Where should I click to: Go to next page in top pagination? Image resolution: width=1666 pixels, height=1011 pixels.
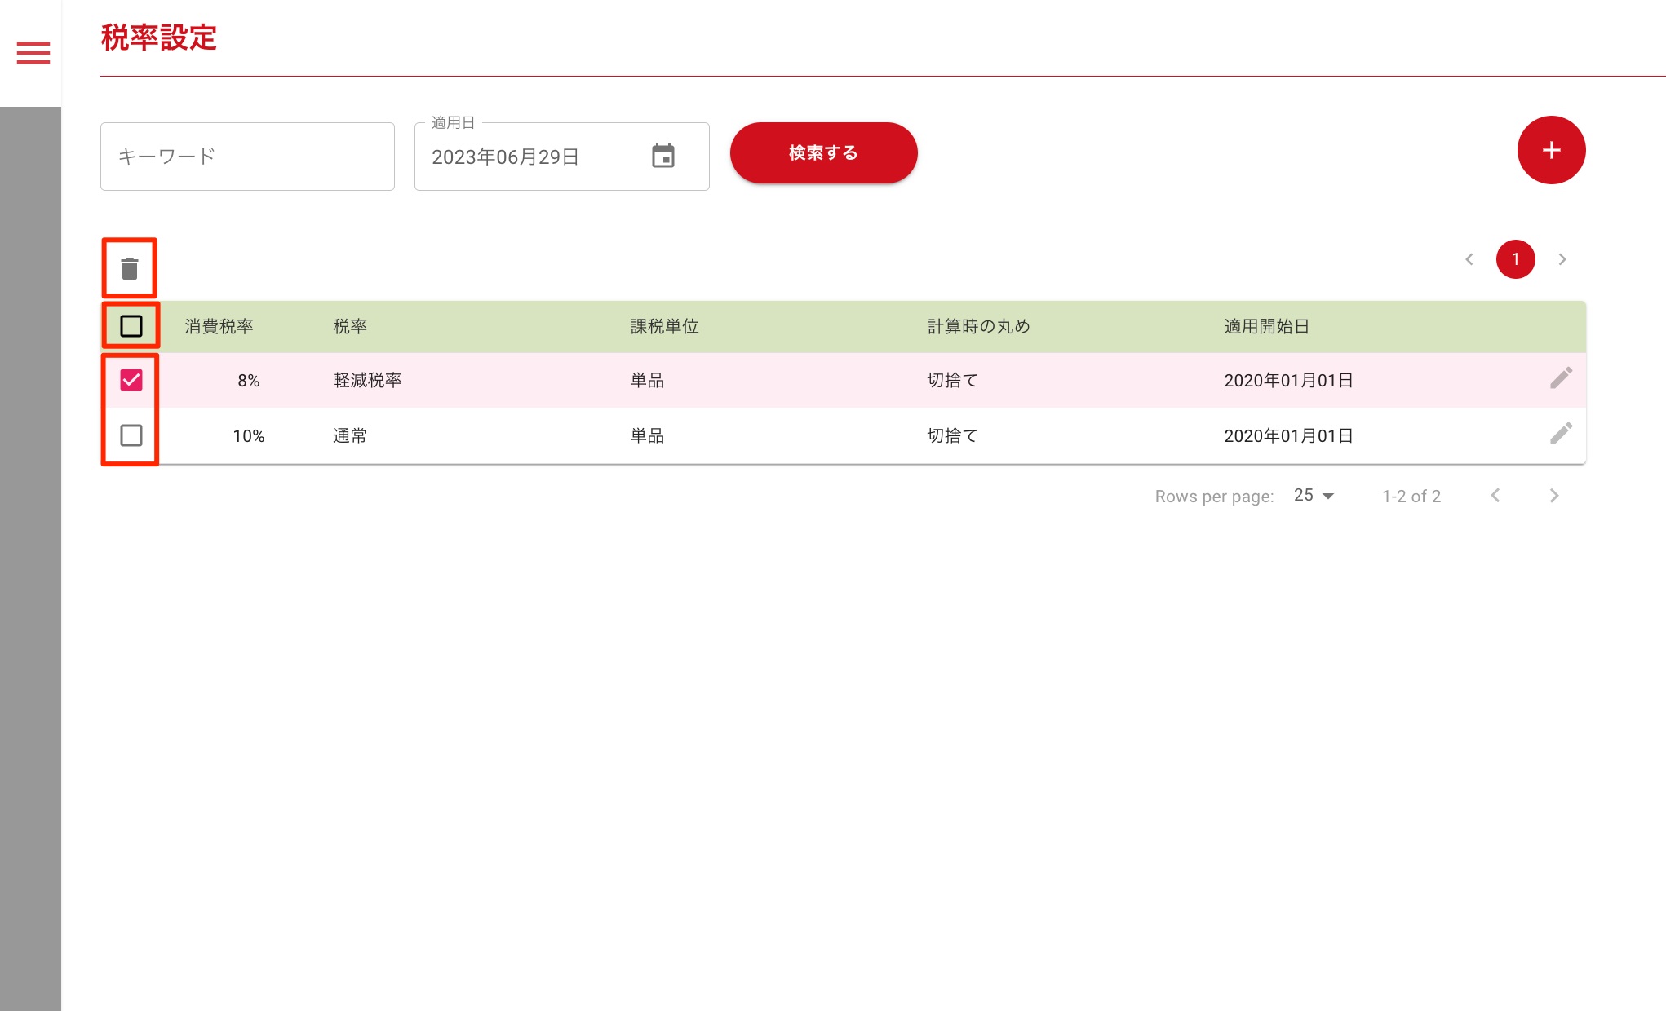pyautogui.click(x=1562, y=259)
